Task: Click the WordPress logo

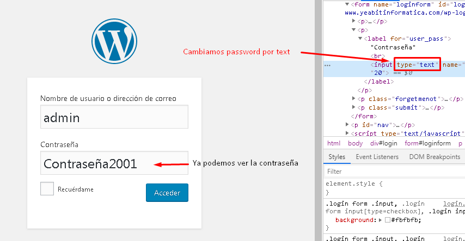Action: coord(114,41)
